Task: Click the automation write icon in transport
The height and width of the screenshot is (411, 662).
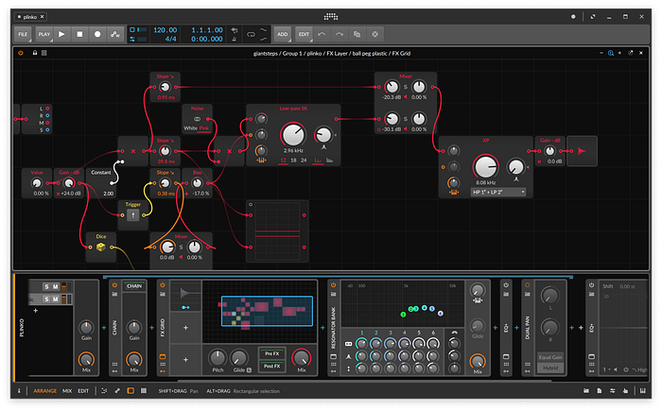Action: tap(114, 34)
